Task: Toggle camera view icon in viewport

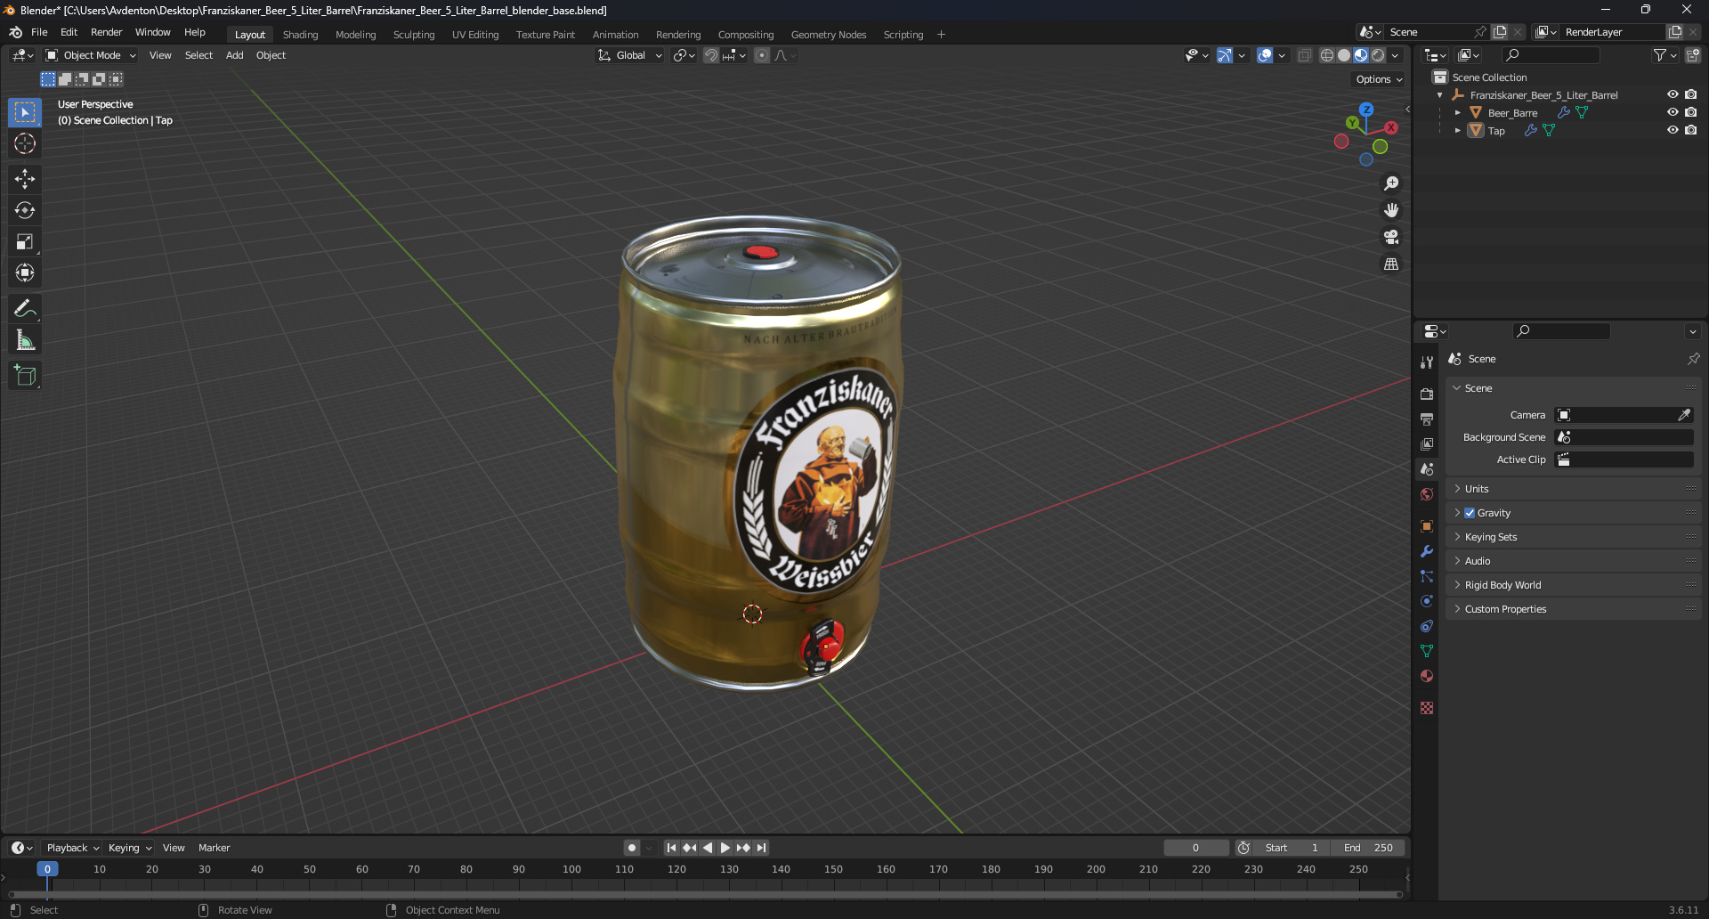Action: click(1391, 237)
